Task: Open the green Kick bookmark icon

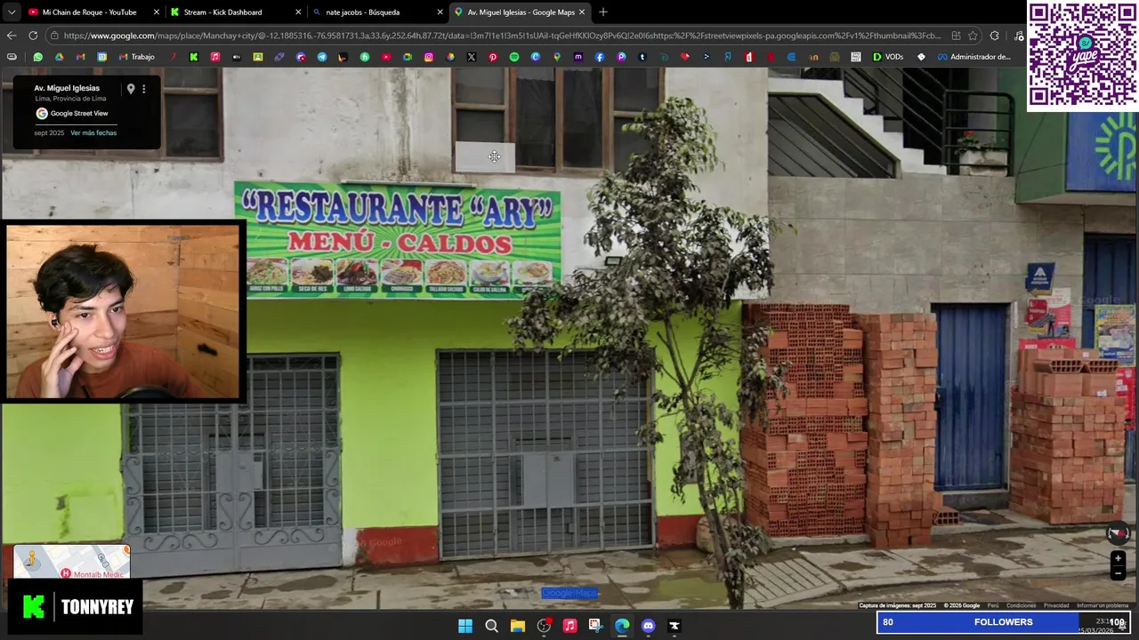Action: click(193, 57)
